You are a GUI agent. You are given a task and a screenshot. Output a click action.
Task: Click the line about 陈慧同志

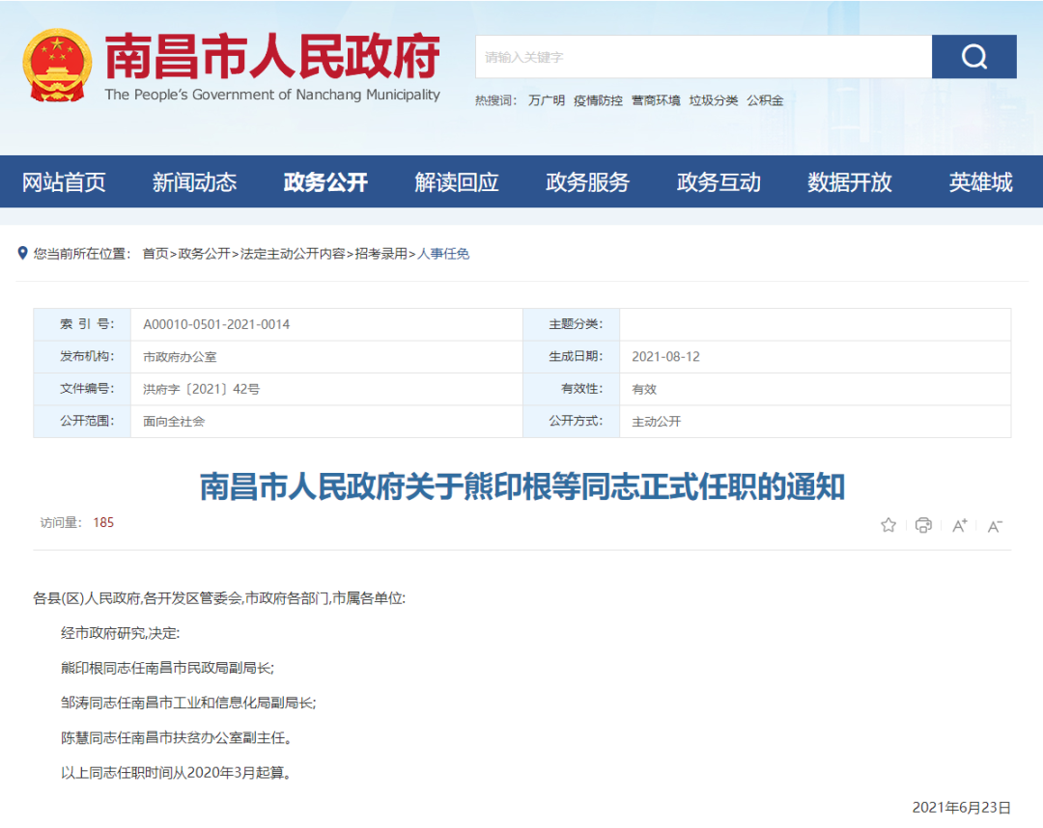pyautogui.click(x=177, y=737)
